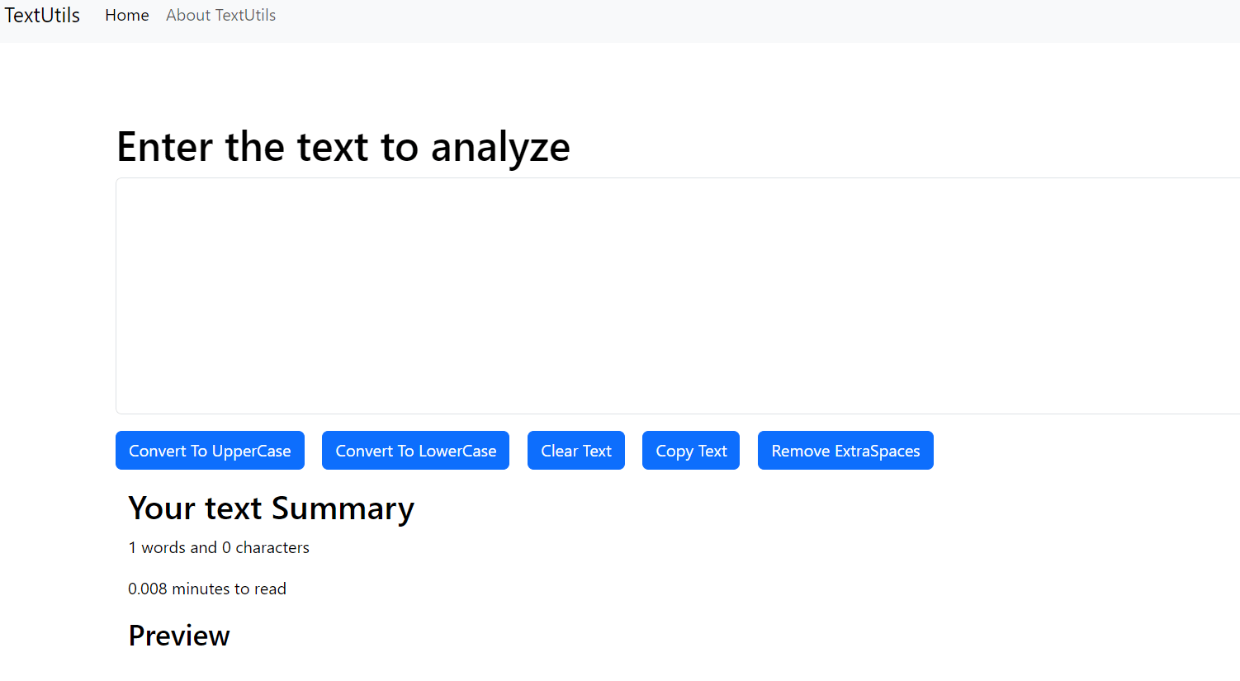Activate the Remove ExtraSpaces button
Image resolution: width=1240 pixels, height=681 pixels.
point(845,451)
